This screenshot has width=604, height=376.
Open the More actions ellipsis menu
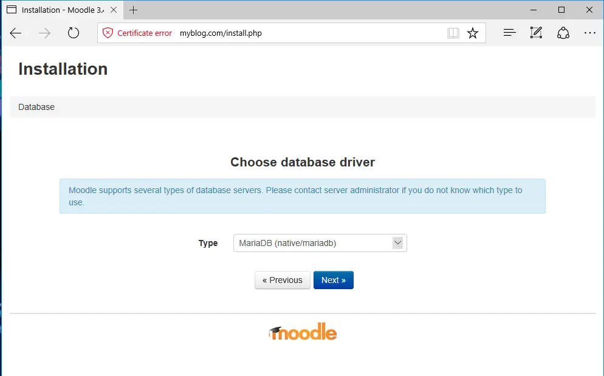click(x=589, y=33)
